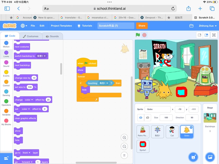Switch to the Costumes tab
The width and height of the screenshot is (219, 164).
[x=31, y=36]
